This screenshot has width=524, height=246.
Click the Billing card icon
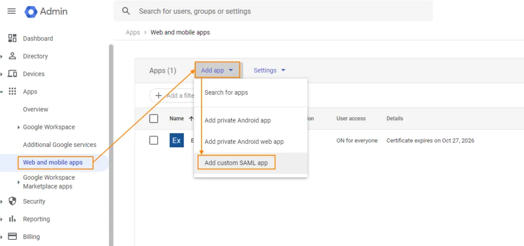coord(12,236)
